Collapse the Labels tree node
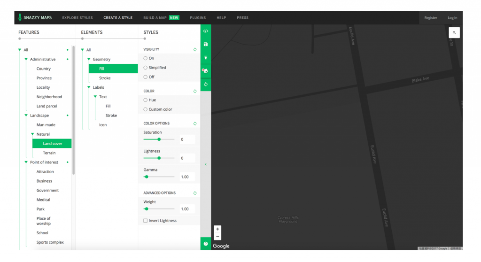This screenshot has width=481, height=262. [x=89, y=87]
